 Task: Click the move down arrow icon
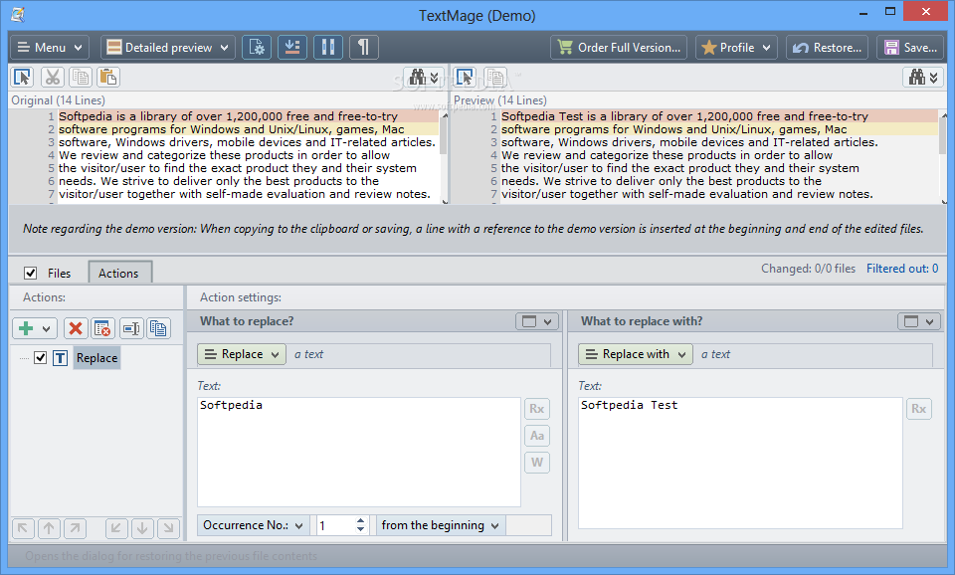click(142, 528)
